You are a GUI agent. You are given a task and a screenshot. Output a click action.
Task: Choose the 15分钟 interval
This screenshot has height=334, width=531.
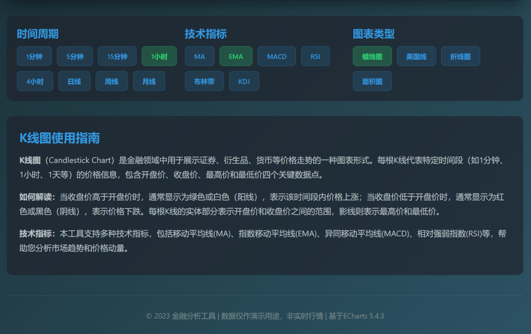tap(118, 56)
